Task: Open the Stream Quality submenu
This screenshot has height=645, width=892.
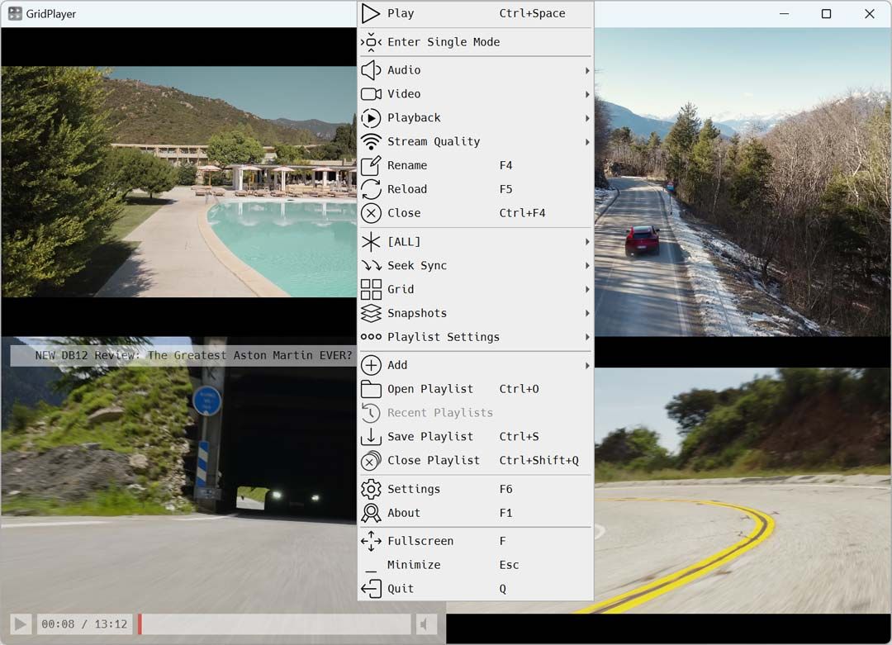Action: click(x=434, y=141)
